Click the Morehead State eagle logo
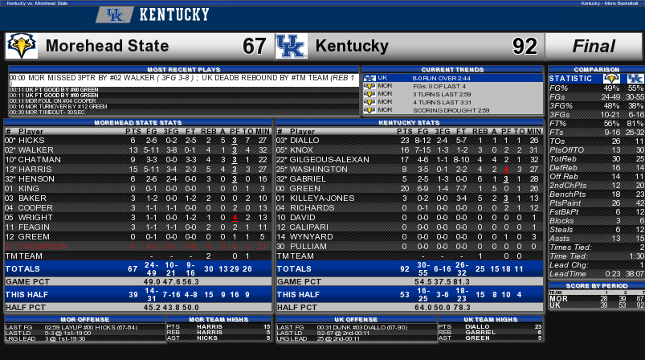Viewport: 645px width, 360px height. (x=22, y=46)
